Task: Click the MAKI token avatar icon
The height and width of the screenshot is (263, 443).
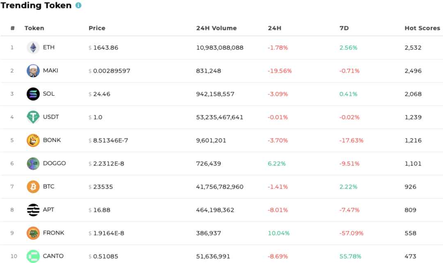Action: click(x=33, y=71)
